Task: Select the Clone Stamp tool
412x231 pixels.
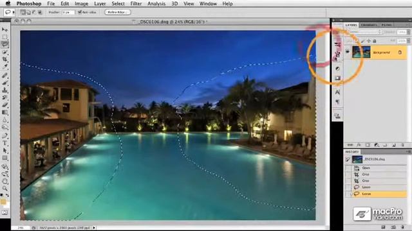Action: pos(5,90)
